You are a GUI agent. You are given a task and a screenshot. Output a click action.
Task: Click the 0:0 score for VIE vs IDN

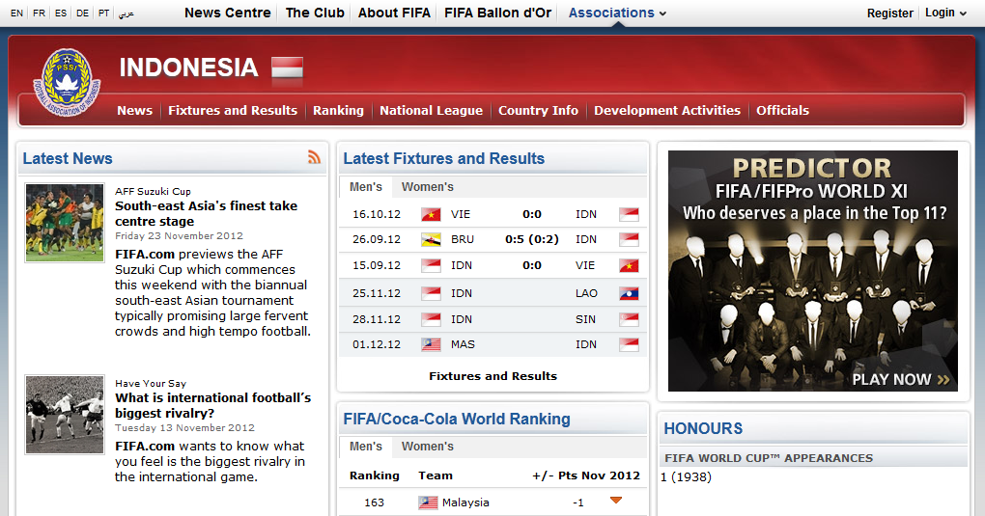point(531,215)
